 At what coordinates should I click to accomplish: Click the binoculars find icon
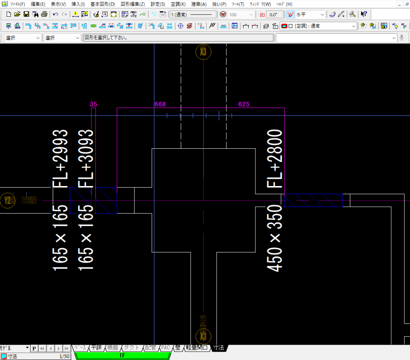tap(35, 14)
